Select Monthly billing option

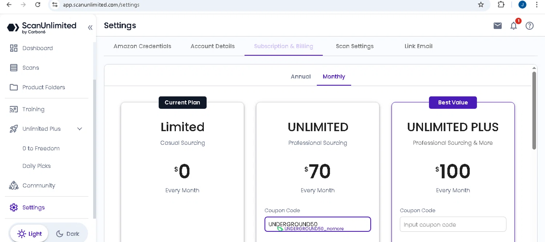coord(334,76)
